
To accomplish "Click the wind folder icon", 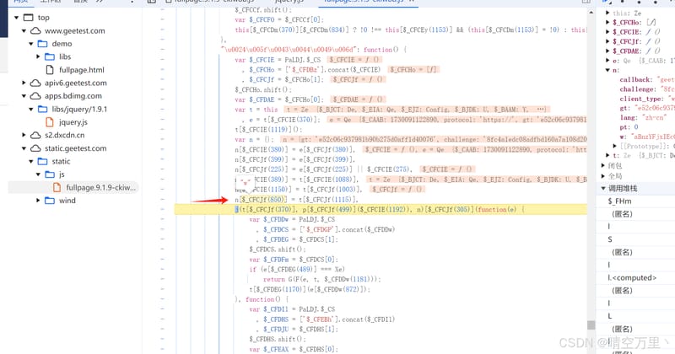I will 50,201.
